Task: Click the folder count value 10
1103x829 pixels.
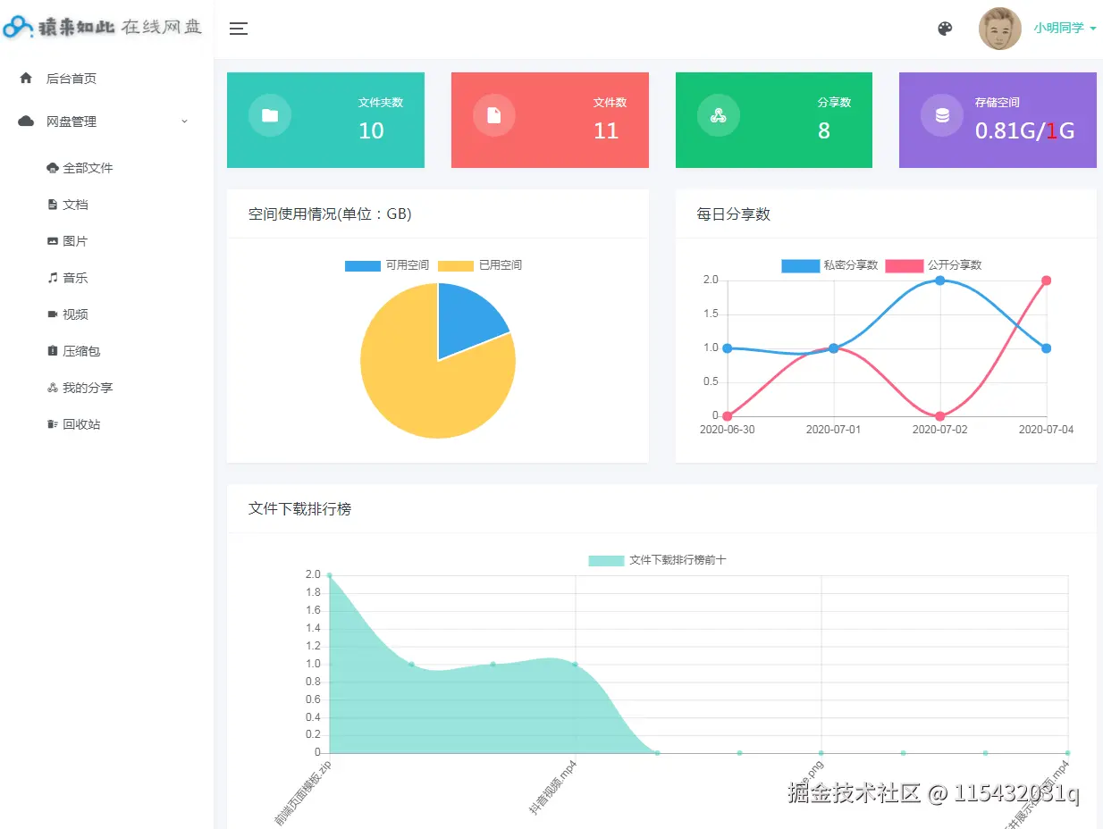Action: pyautogui.click(x=371, y=131)
